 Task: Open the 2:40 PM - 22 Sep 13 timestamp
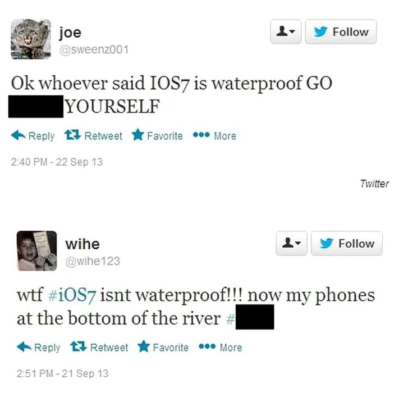(x=57, y=162)
